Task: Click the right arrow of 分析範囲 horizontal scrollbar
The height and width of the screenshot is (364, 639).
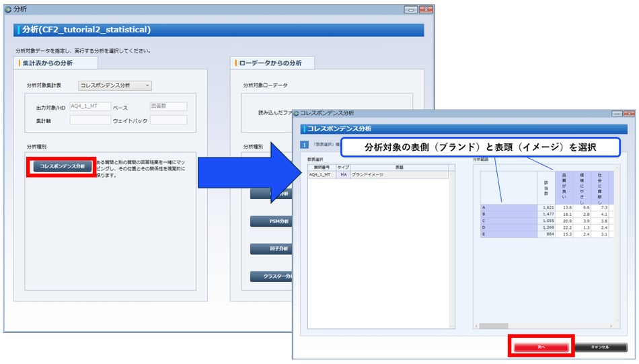Action: click(611, 326)
